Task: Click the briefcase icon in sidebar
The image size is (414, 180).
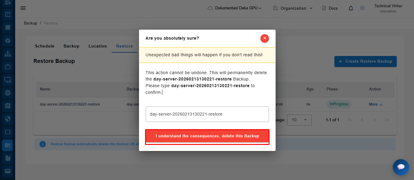Action: (8, 67)
